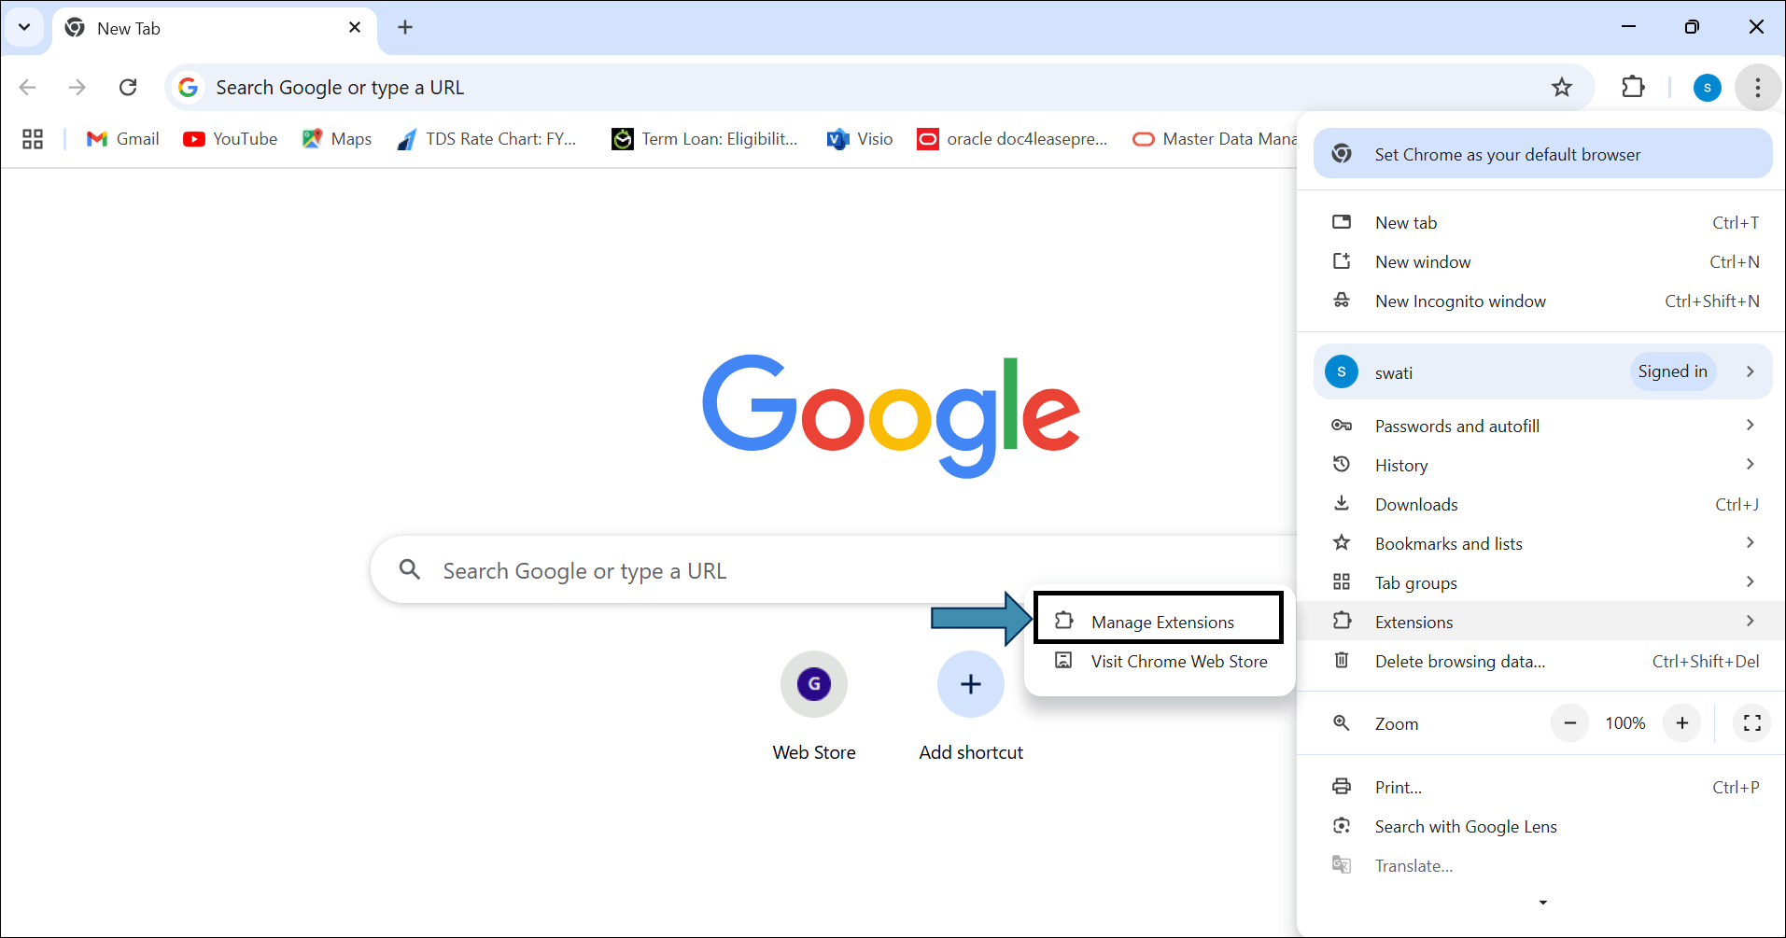The width and height of the screenshot is (1786, 938).
Task: Select New Incognito window
Action: pyautogui.click(x=1460, y=301)
